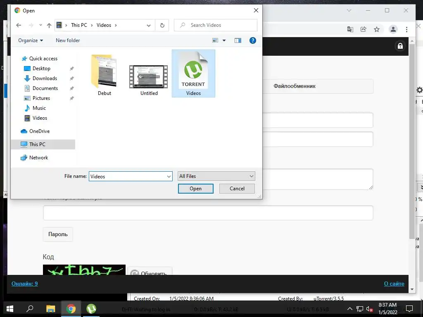Screen dimensions: 423x317
Task: Switch to Chrome on the taskbar
Action: [71, 309]
